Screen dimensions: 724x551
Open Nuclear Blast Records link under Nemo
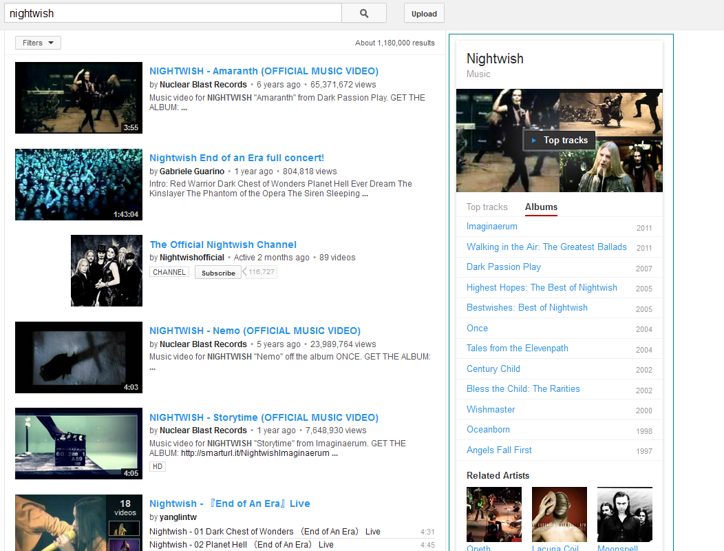click(203, 344)
